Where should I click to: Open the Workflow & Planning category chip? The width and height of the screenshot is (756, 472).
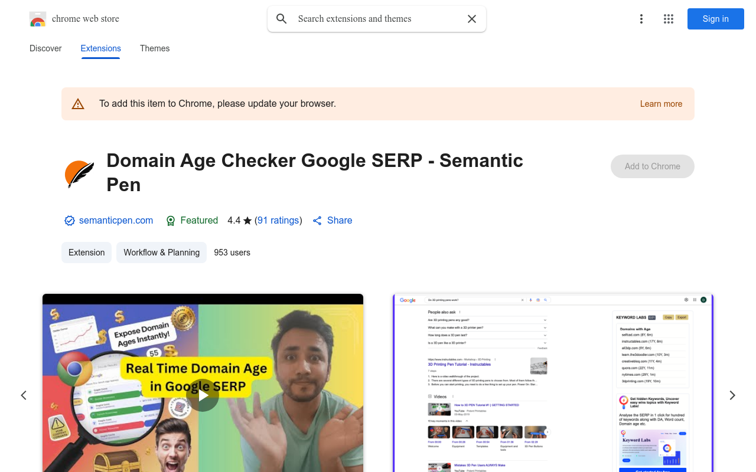tap(162, 253)
